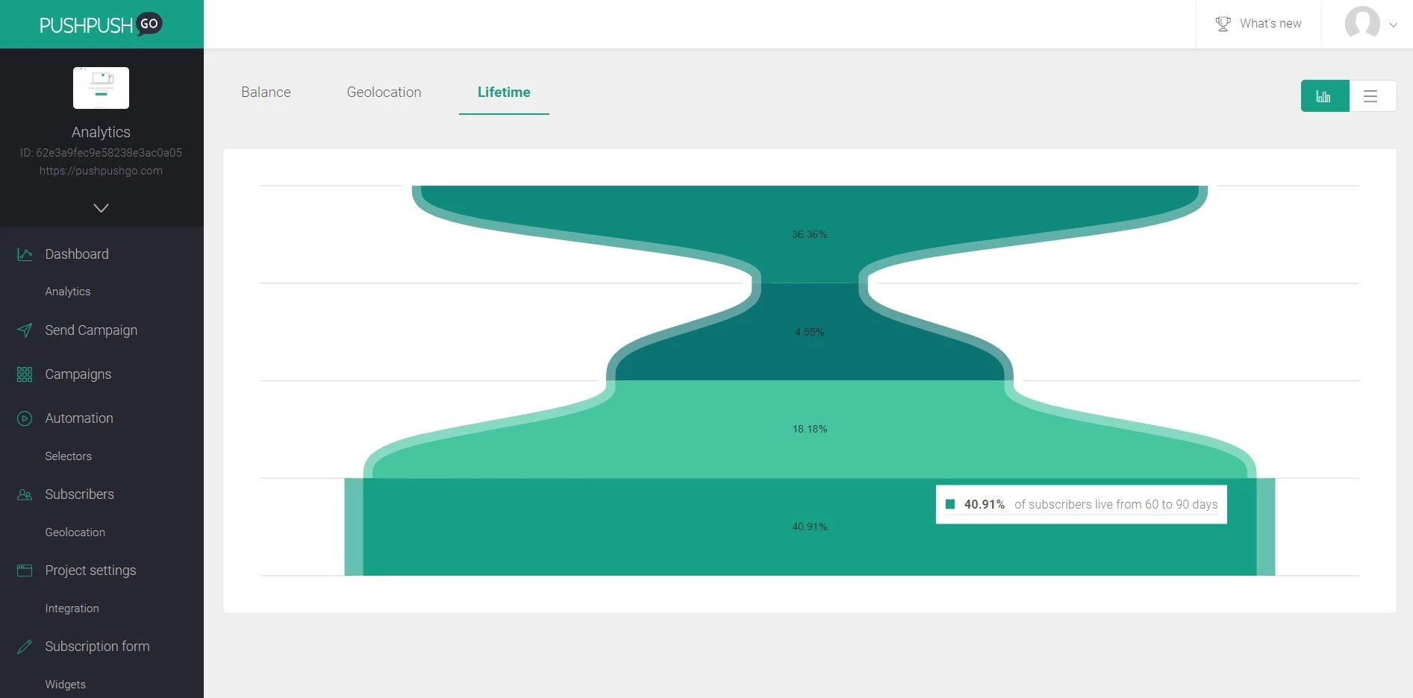Click the PushPushGo logo
The height and width of the screenshot is (698, 1413).
click(101, 25)
